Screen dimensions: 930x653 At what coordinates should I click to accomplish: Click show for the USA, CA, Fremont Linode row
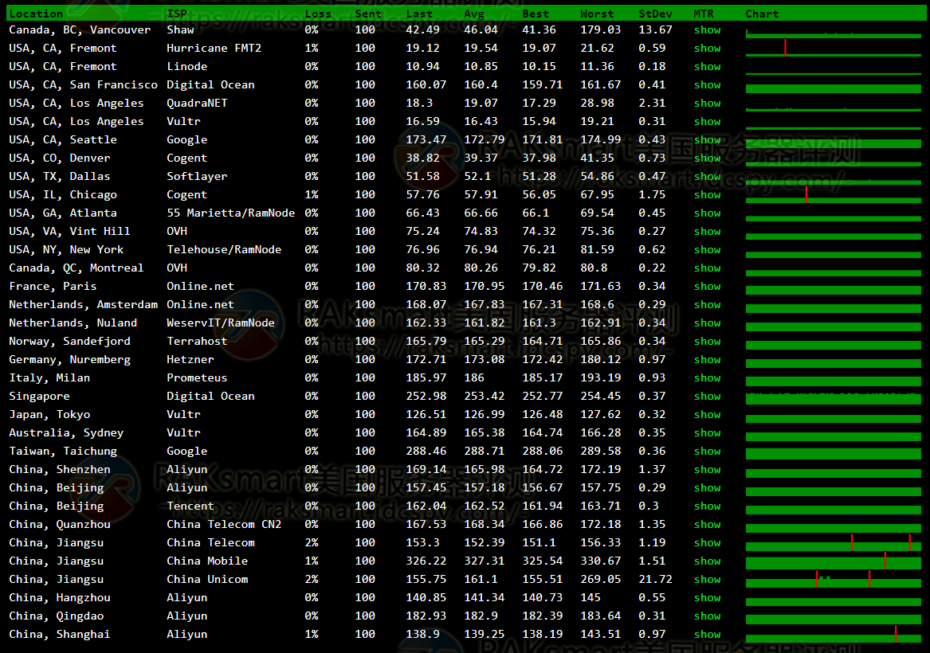coord(707,66)
